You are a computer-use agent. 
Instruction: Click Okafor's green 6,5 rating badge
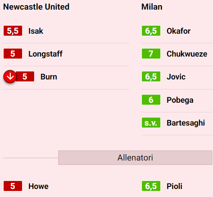tap(151, 31)
